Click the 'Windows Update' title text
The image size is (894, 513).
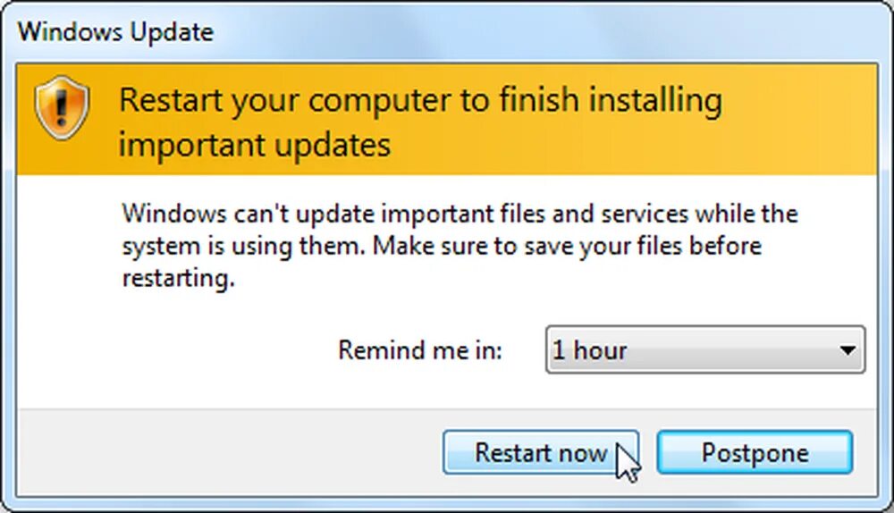(115, 32)
